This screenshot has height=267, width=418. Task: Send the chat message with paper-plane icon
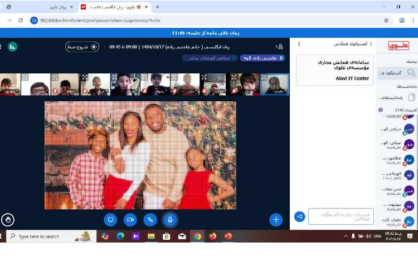click(300, 216)
